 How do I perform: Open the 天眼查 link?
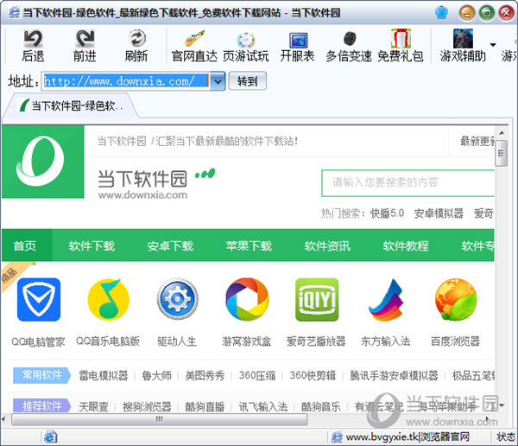93,406
